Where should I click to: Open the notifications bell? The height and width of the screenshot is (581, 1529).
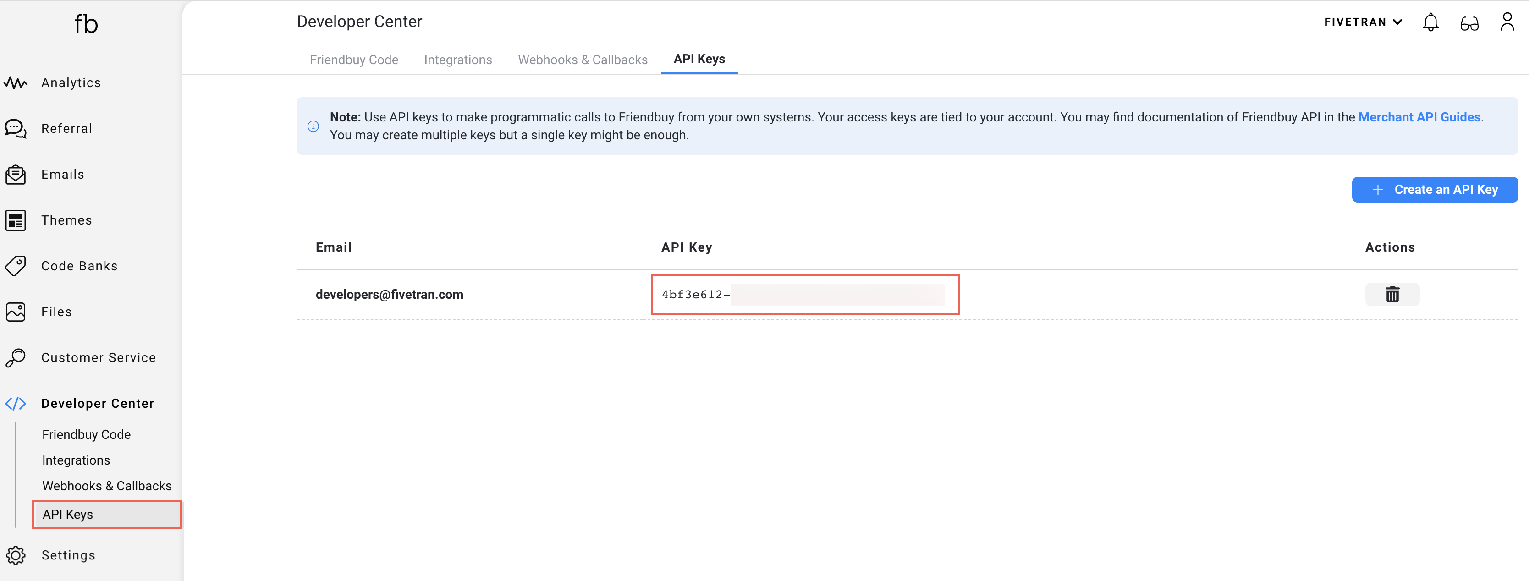click(1430, 22)
